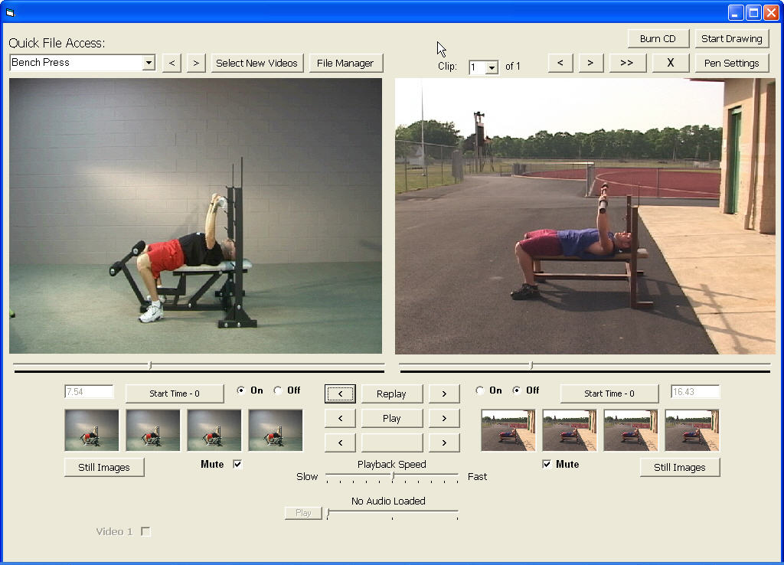The height and width of the screenshot is (565, 784).
Task: Step forward arrow right of Replay
Action: (x=444, y=394)
